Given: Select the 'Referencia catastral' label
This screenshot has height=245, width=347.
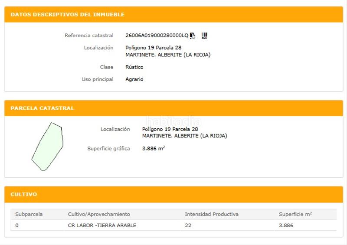Looking at the screenshot, I should pyautogui.click(x=89, y=36).
